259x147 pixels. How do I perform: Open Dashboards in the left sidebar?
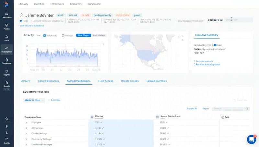click(x=7, y=15)
